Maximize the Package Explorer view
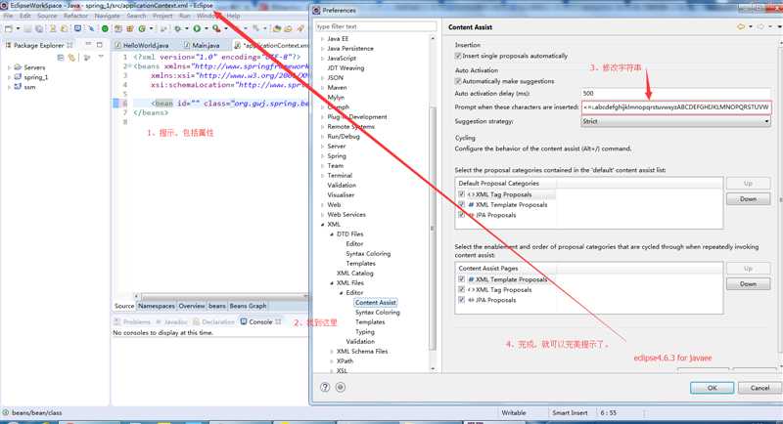 (x=100, y=44)
